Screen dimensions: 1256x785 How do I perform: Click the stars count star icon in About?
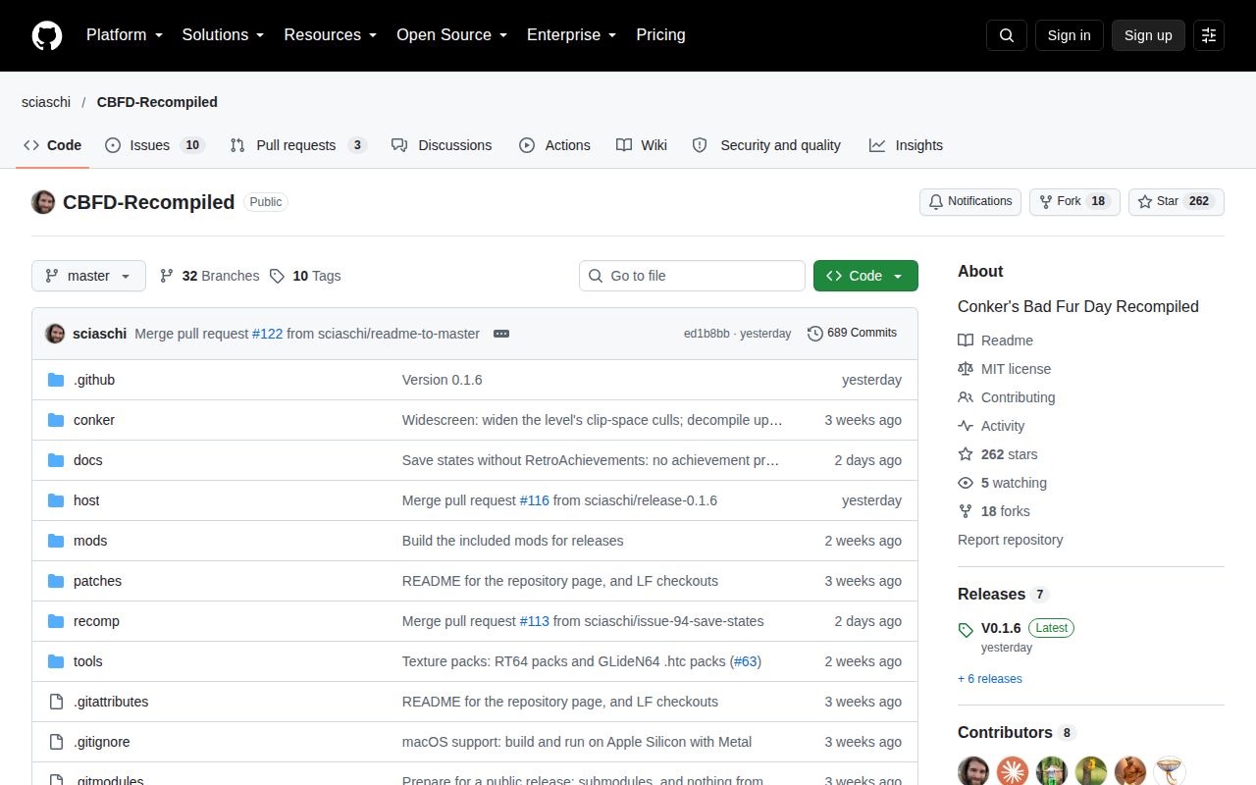966,454
